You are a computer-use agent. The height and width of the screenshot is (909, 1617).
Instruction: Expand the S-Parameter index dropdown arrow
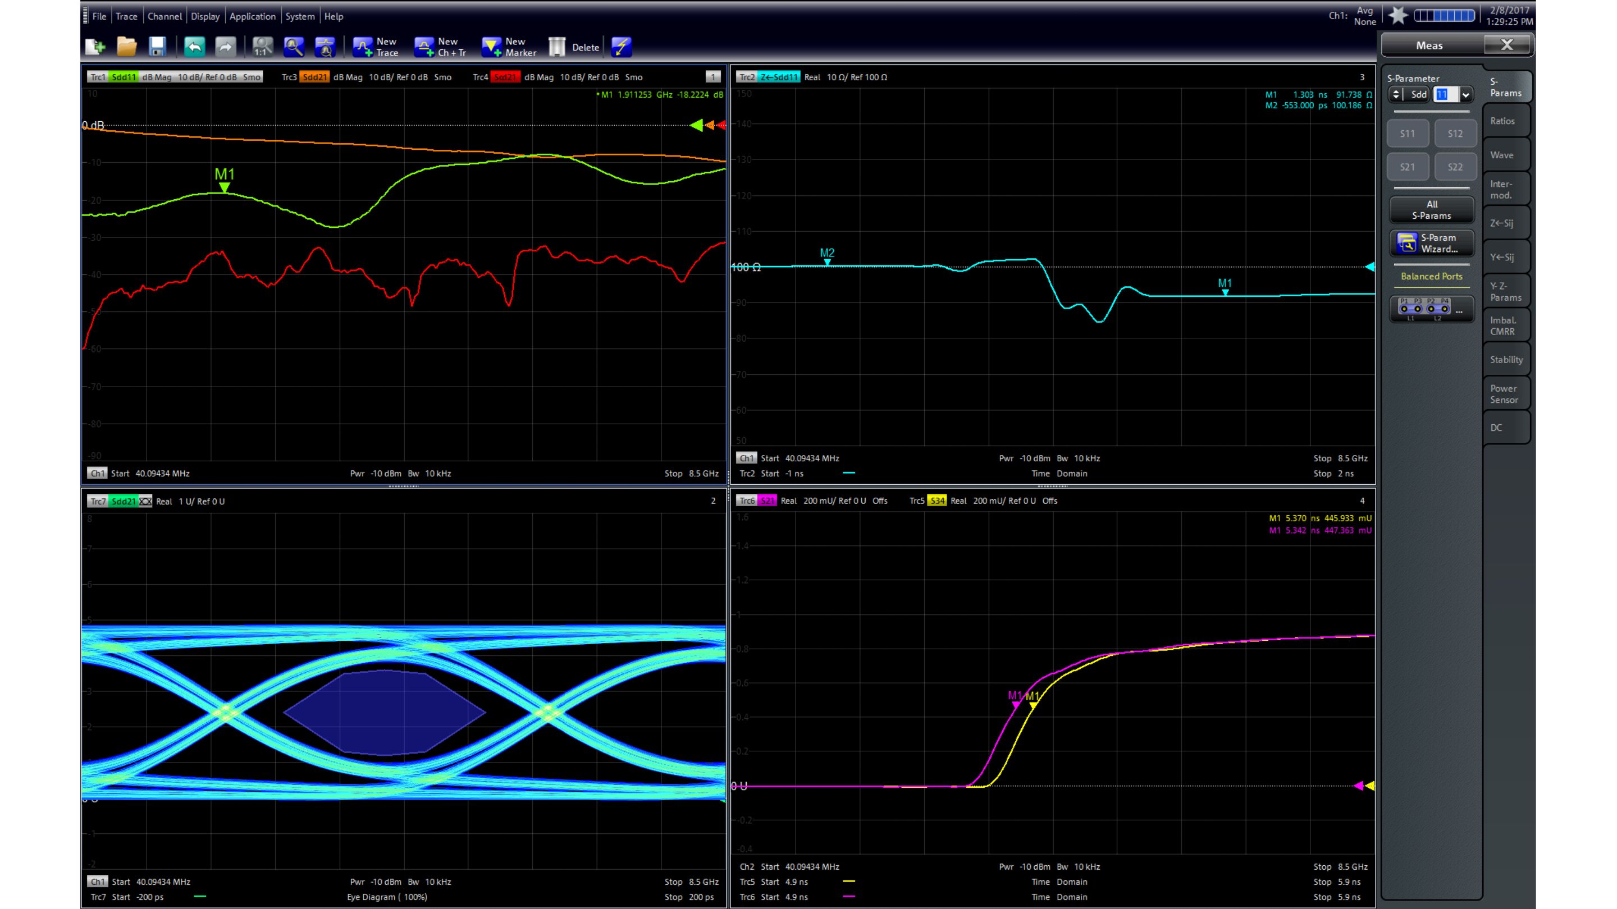point(1466,95)
